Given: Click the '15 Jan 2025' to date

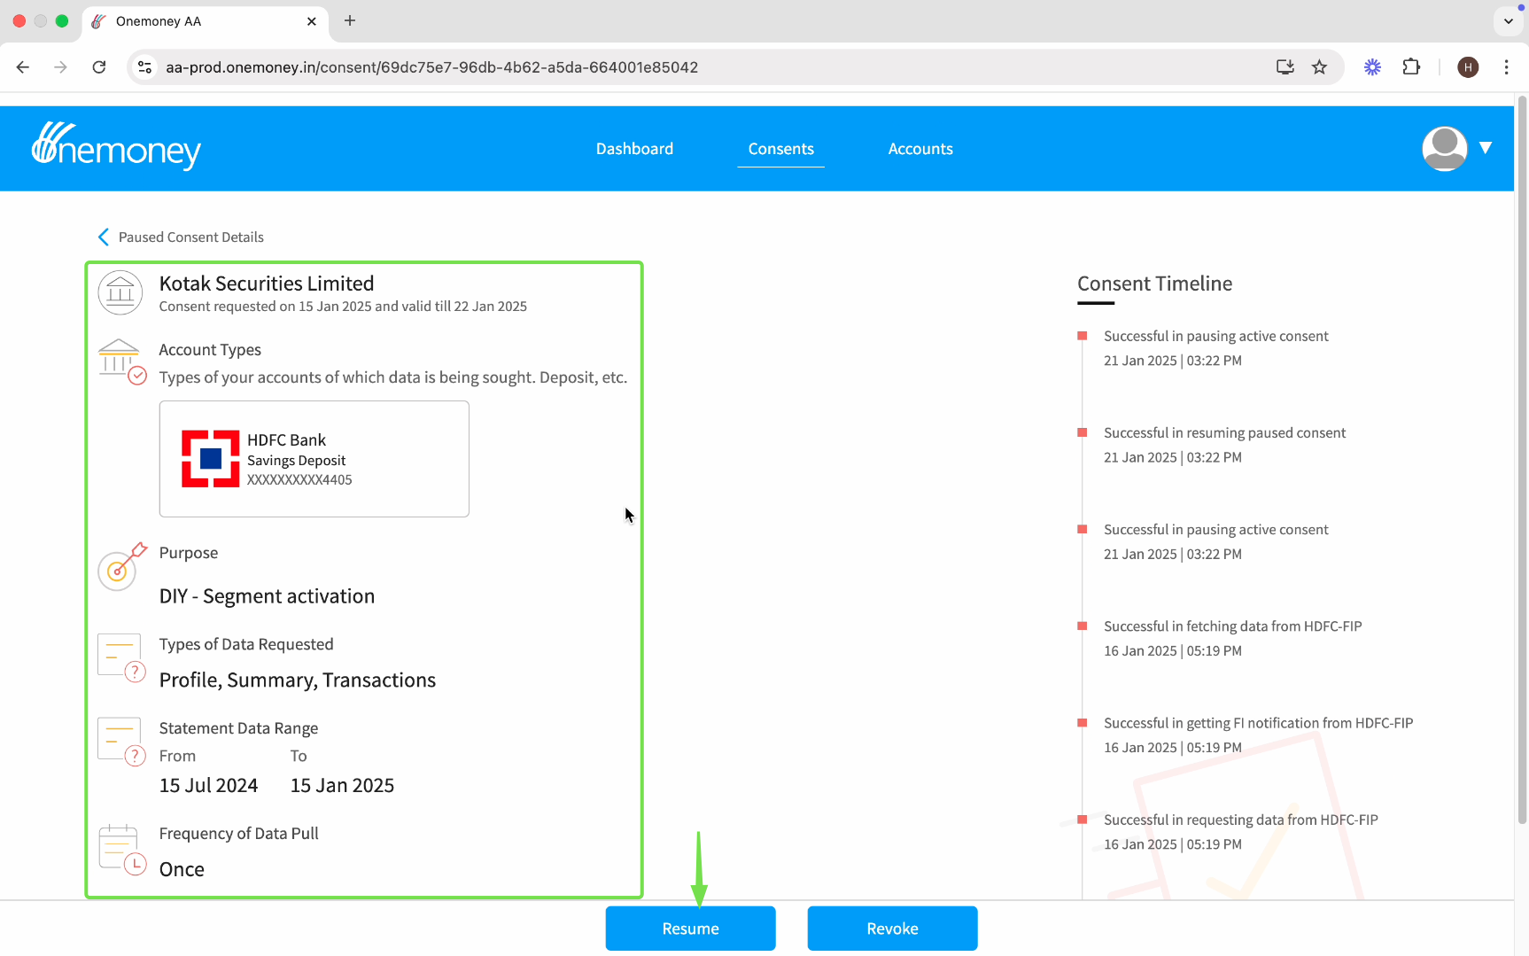Looking at the screenshot, I should point(342,786).
